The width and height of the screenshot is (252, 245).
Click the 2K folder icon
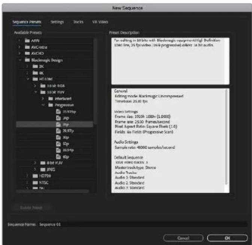pos(35,66)
